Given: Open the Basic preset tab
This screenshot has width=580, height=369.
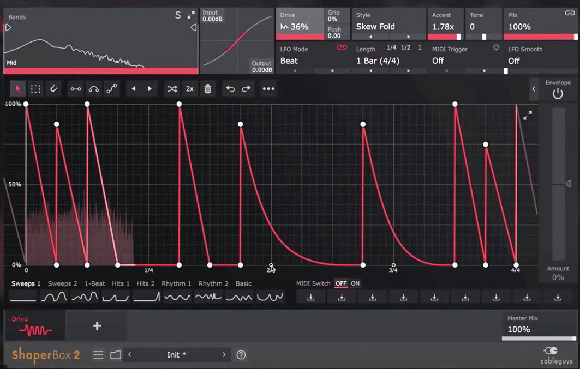Looking at the screenshot, I should (243, 283).
